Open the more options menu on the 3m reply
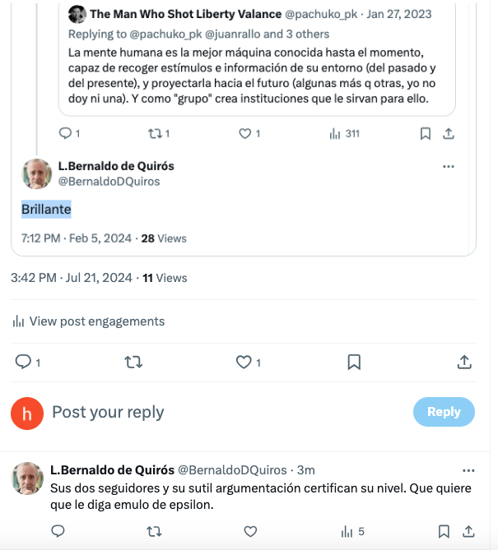This screenshot has width=498, height=550. (468, 470)
